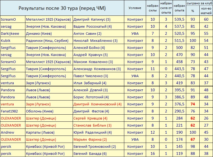
Task: Click experience value '520,5'
Action: coord(179,33)
